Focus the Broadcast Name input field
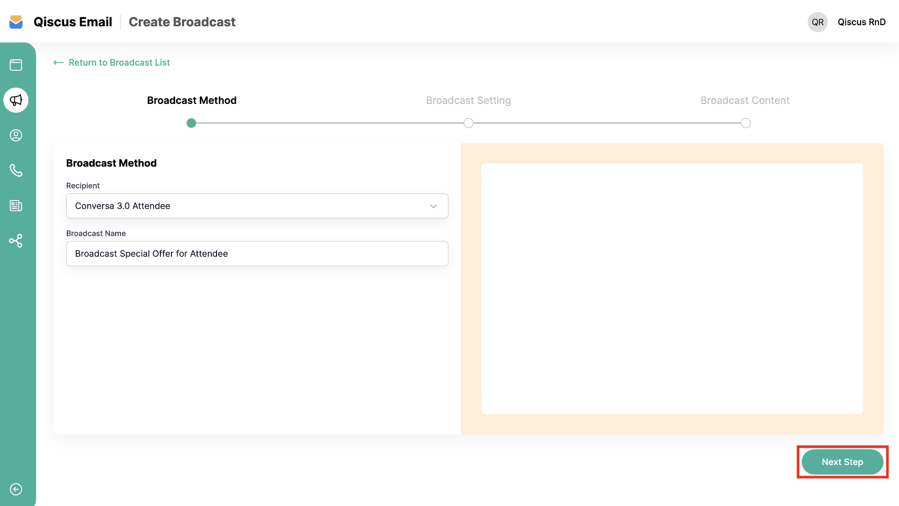The width and height of the screenshot is (899, 506). 257,254
